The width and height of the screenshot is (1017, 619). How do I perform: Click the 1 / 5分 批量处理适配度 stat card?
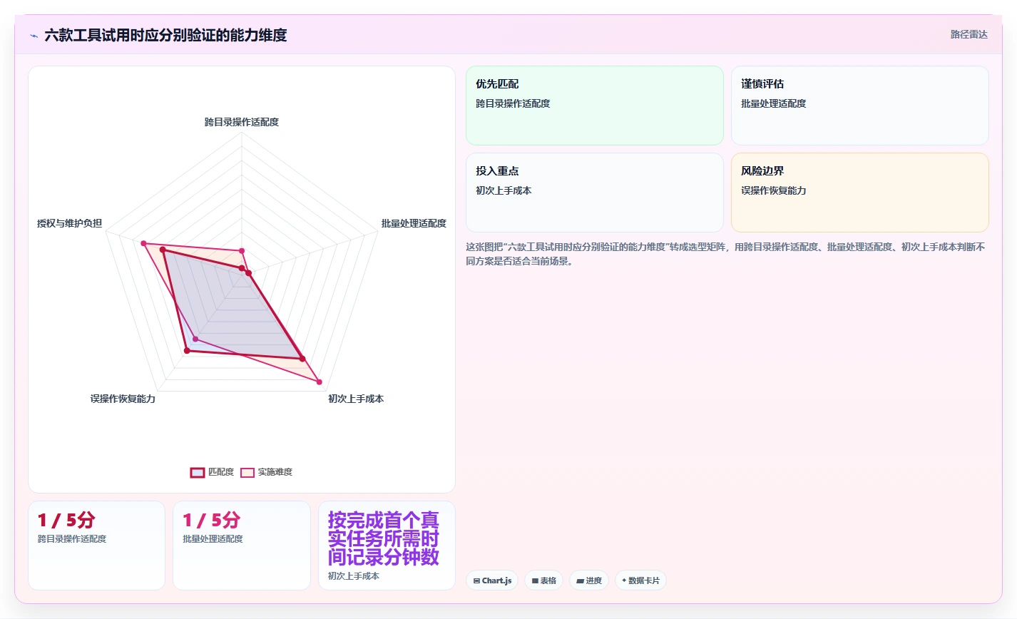[x=242, y=546]
